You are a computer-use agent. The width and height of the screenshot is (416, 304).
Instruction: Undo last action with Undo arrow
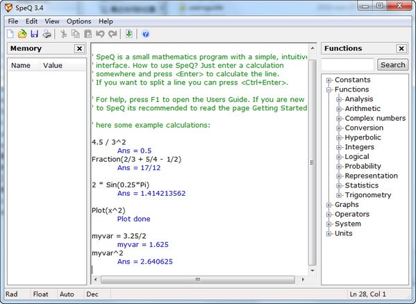click(100, 34)
